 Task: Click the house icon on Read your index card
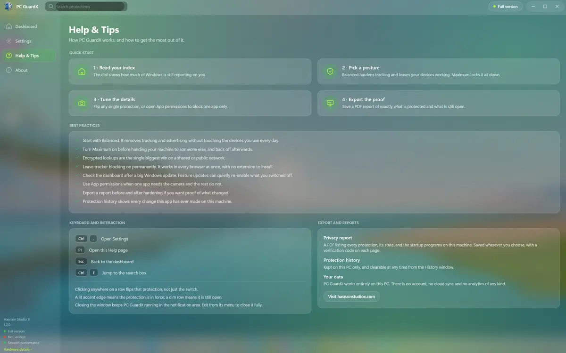click(x=82, y=72)
